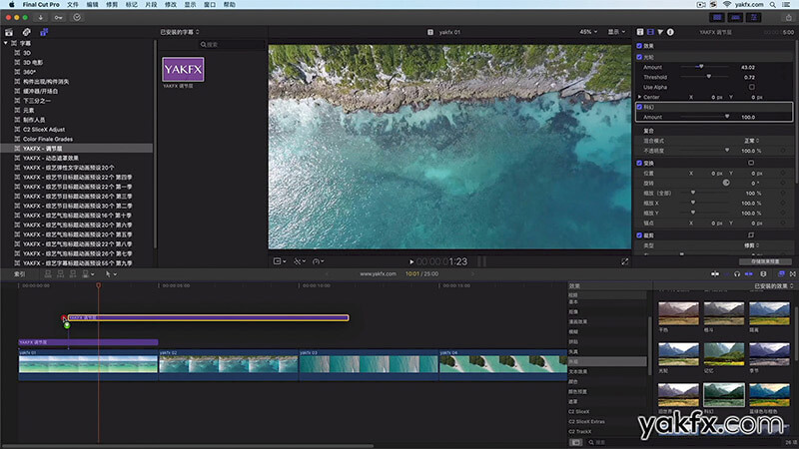This screenshot has height=449, width=799.
Task: Click the append clip edit button
Action: pos(72,273)
